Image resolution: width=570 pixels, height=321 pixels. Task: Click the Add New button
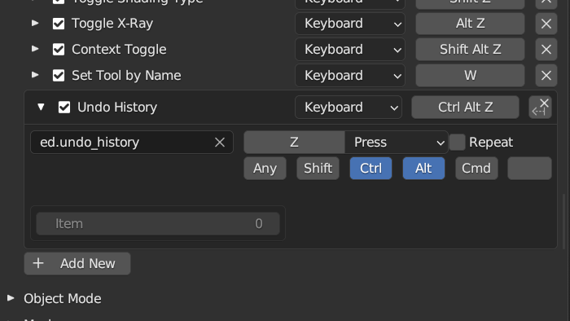(77, 263)
